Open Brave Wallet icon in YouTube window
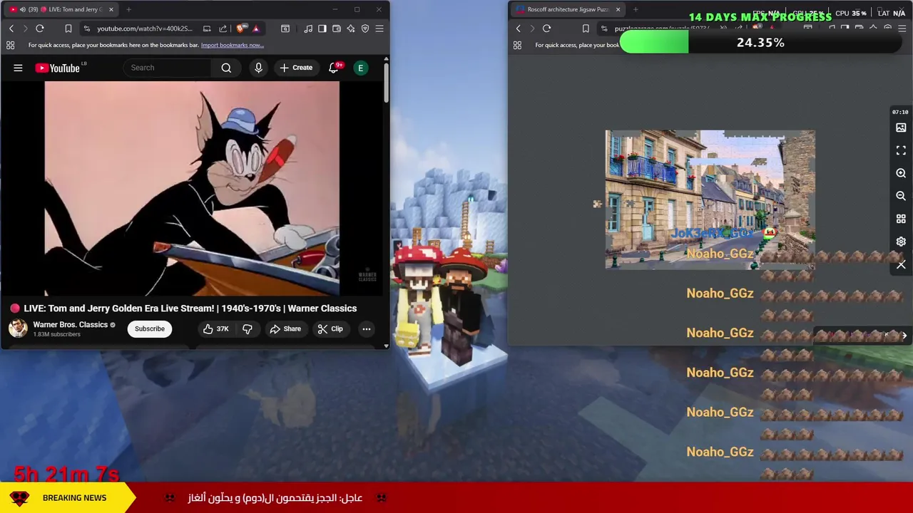Image resolution: width=913 pixels, height=513 pixels. (x=337, y=28)
